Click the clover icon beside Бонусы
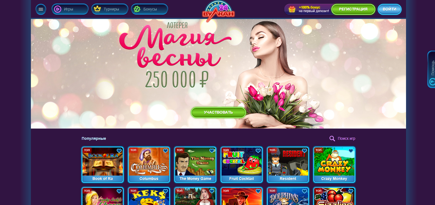This screenshot has width=435, height=205. [x=137, y=9]
